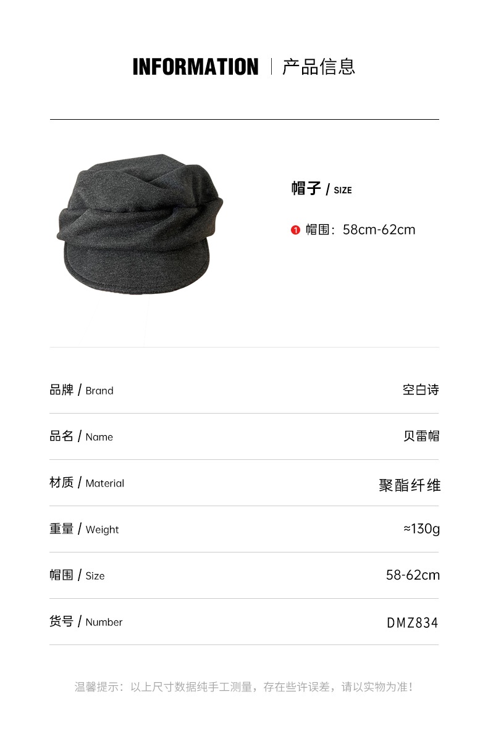This screenshot has width=488, height=742.
Task: Click the 帽子 / SIZE label
Action: pos(321,189)
